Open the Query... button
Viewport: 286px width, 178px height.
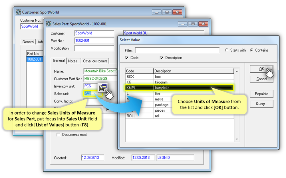[x=261, y=104]
